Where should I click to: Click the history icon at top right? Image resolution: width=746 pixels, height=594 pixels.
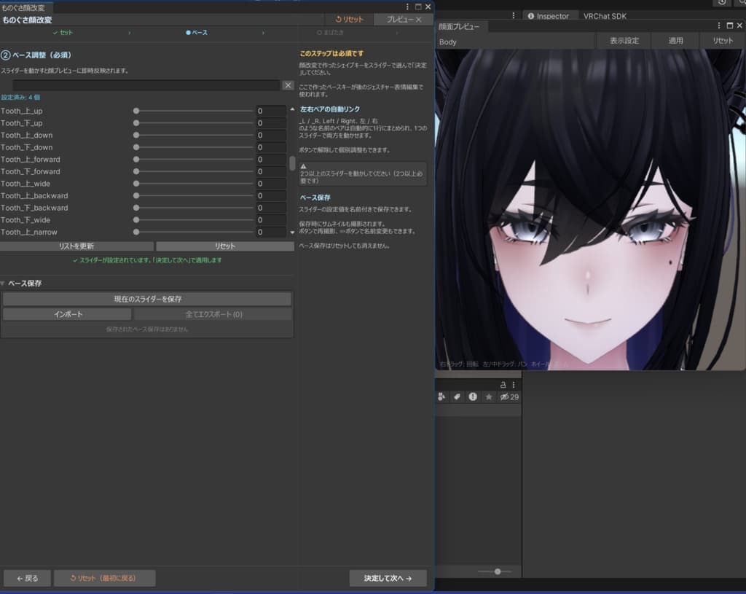(722, 2)
